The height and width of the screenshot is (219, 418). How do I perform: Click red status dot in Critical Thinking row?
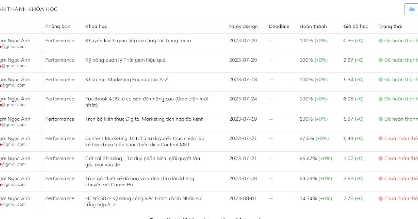[381, 159]
